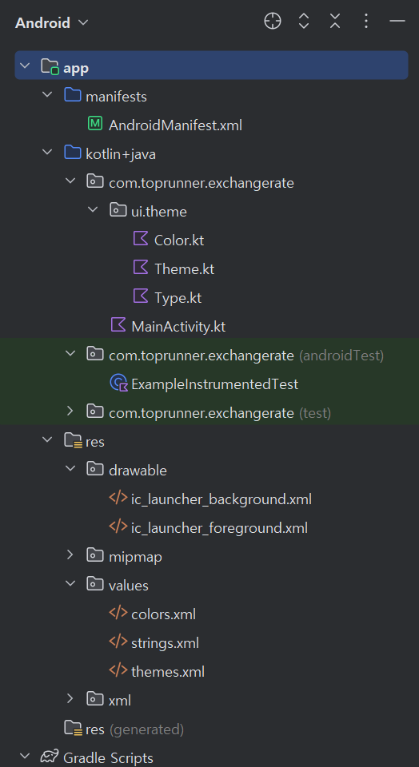Collapse the ui.theme package chevron
Viewport: 419px width, 767px height.
[x=93, y=209]
